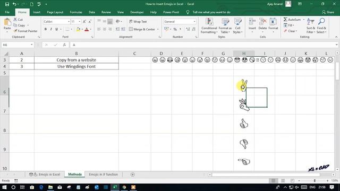
Task: Click Tell me what you want to do
Action: [211, 12]
